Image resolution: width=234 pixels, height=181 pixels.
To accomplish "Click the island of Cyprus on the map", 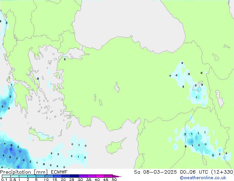I will tap(114, 147).
